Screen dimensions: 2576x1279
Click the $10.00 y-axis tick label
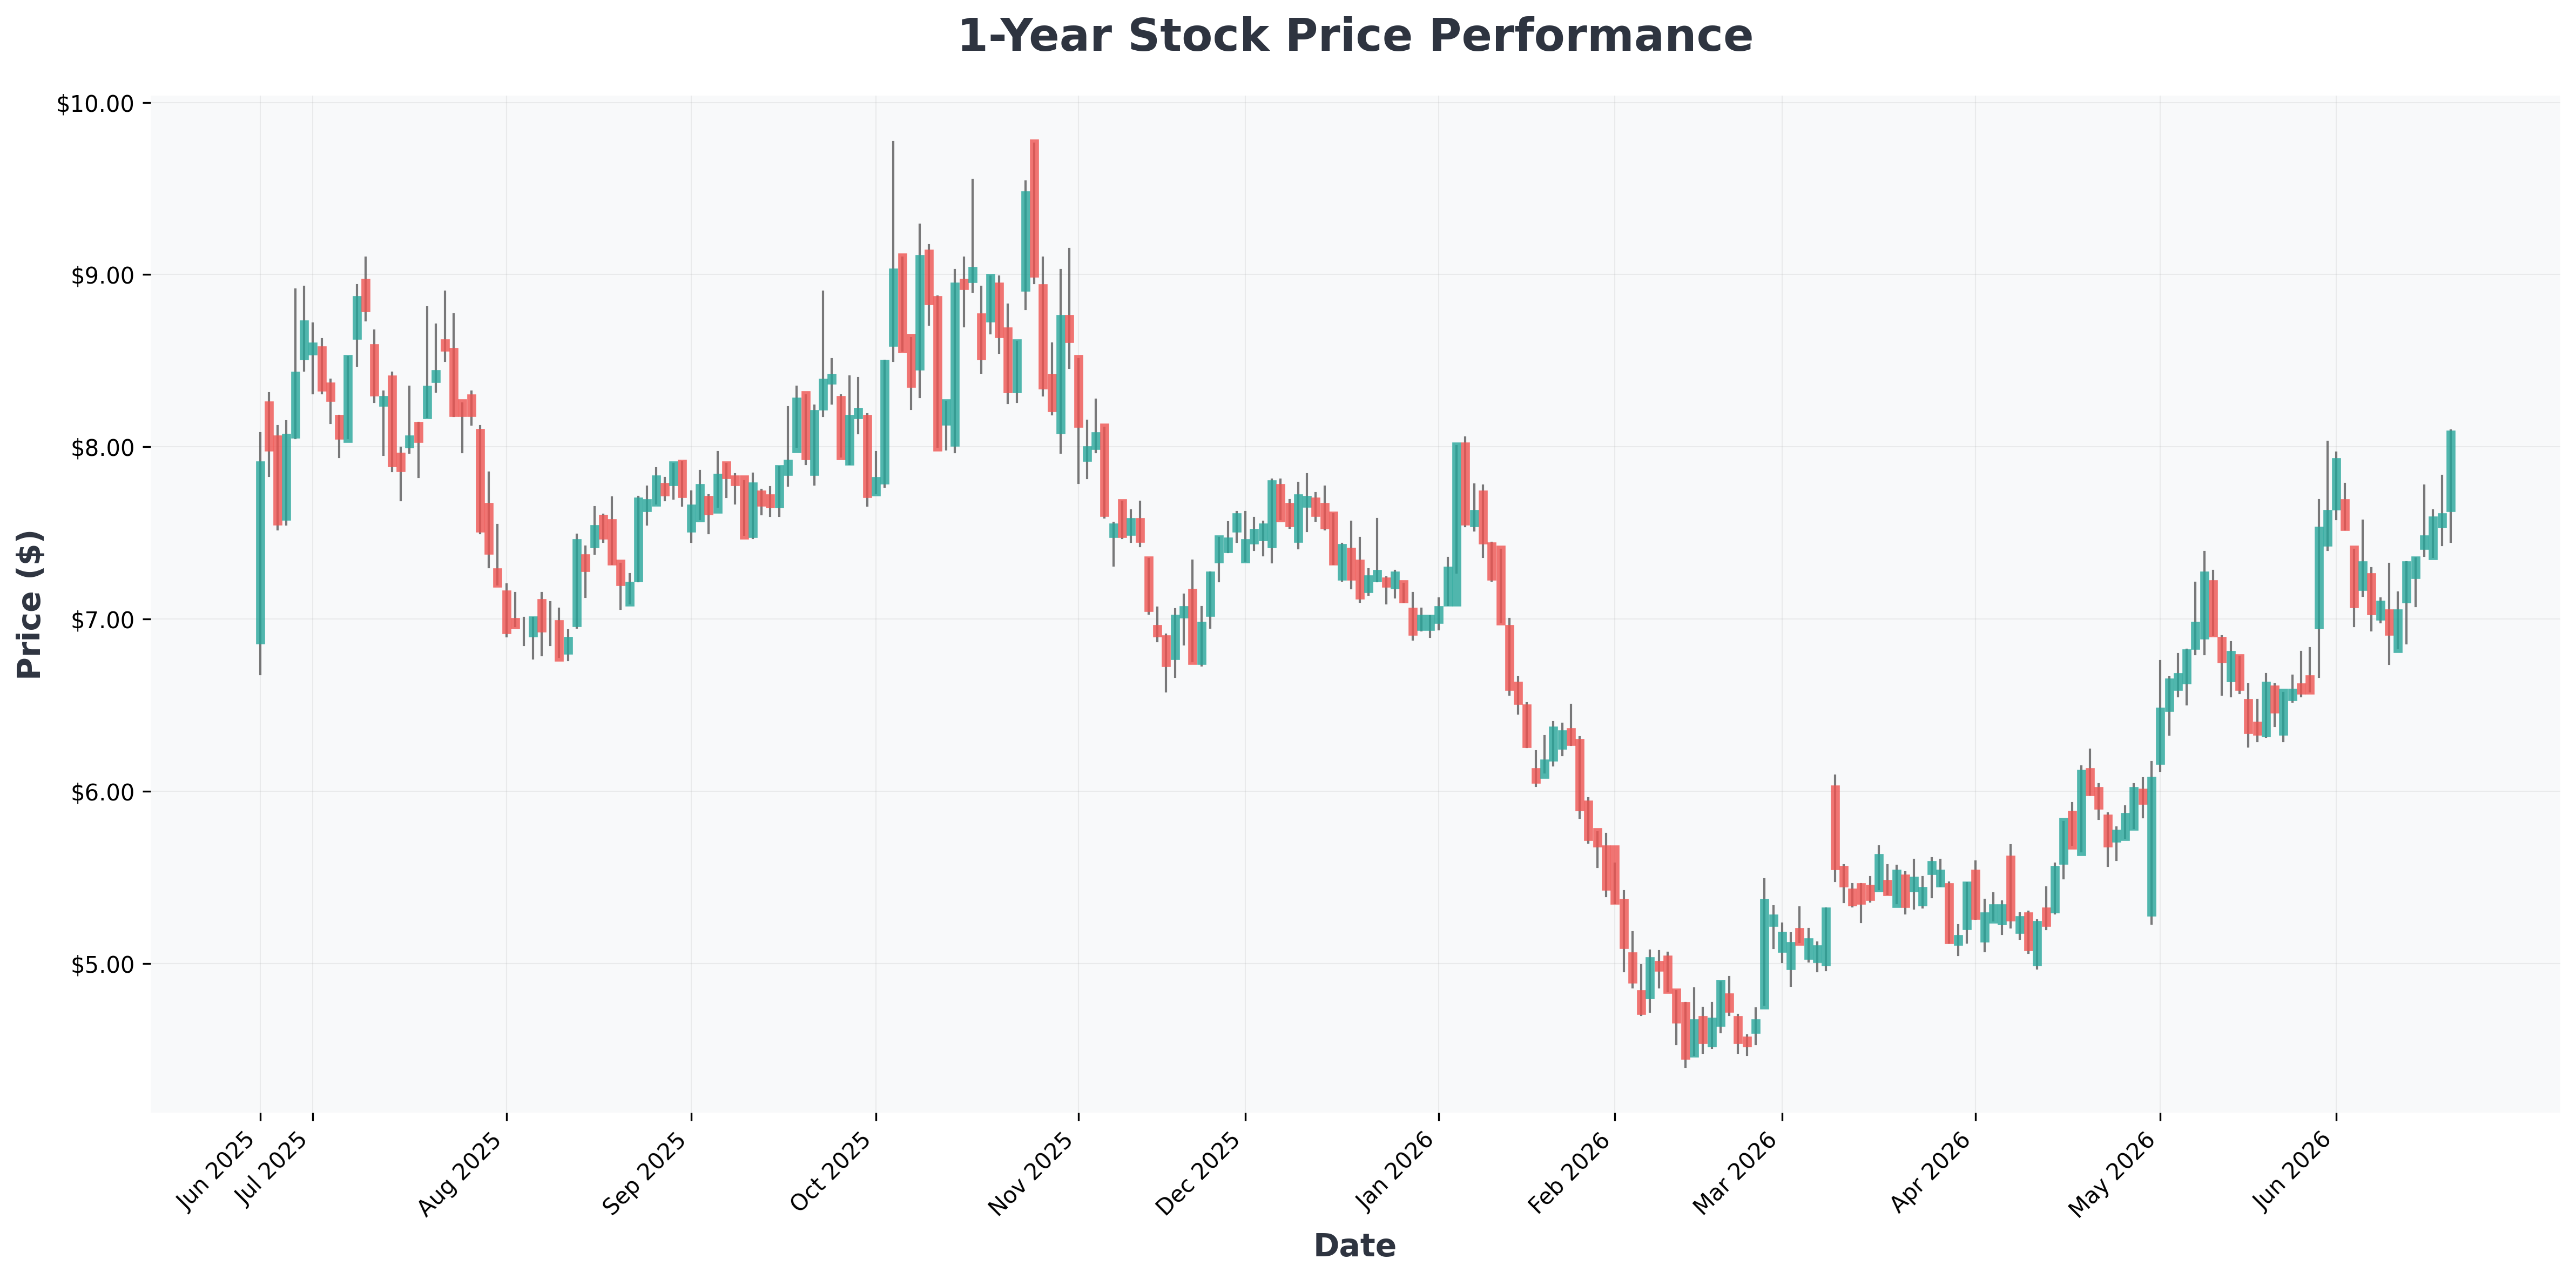[x=95, y=104]
